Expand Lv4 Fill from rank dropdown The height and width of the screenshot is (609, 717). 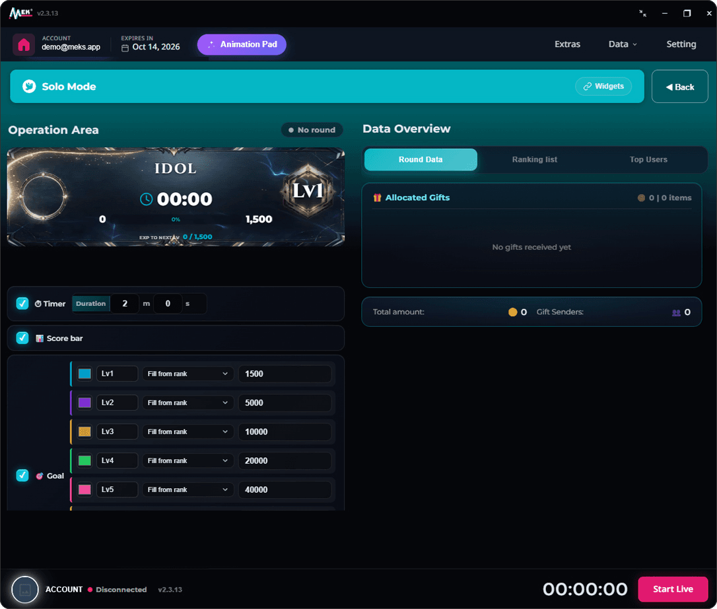coord(188,461)
